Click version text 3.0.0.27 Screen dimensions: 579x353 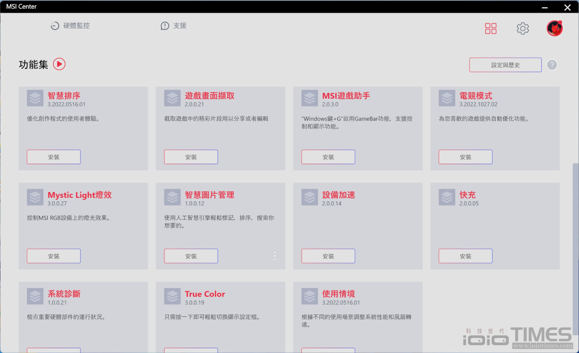coord(57,204)
